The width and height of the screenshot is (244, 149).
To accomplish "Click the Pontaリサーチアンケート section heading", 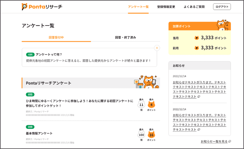I will [x=49, y=83].
